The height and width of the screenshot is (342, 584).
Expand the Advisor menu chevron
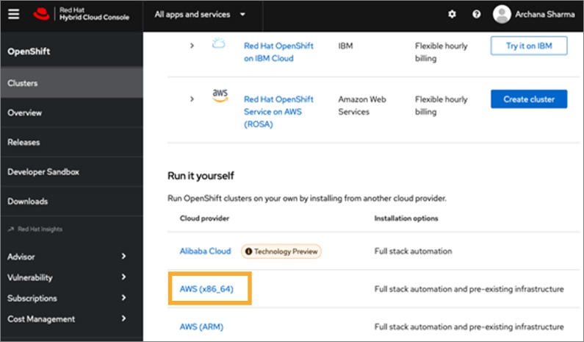point(123,256)
